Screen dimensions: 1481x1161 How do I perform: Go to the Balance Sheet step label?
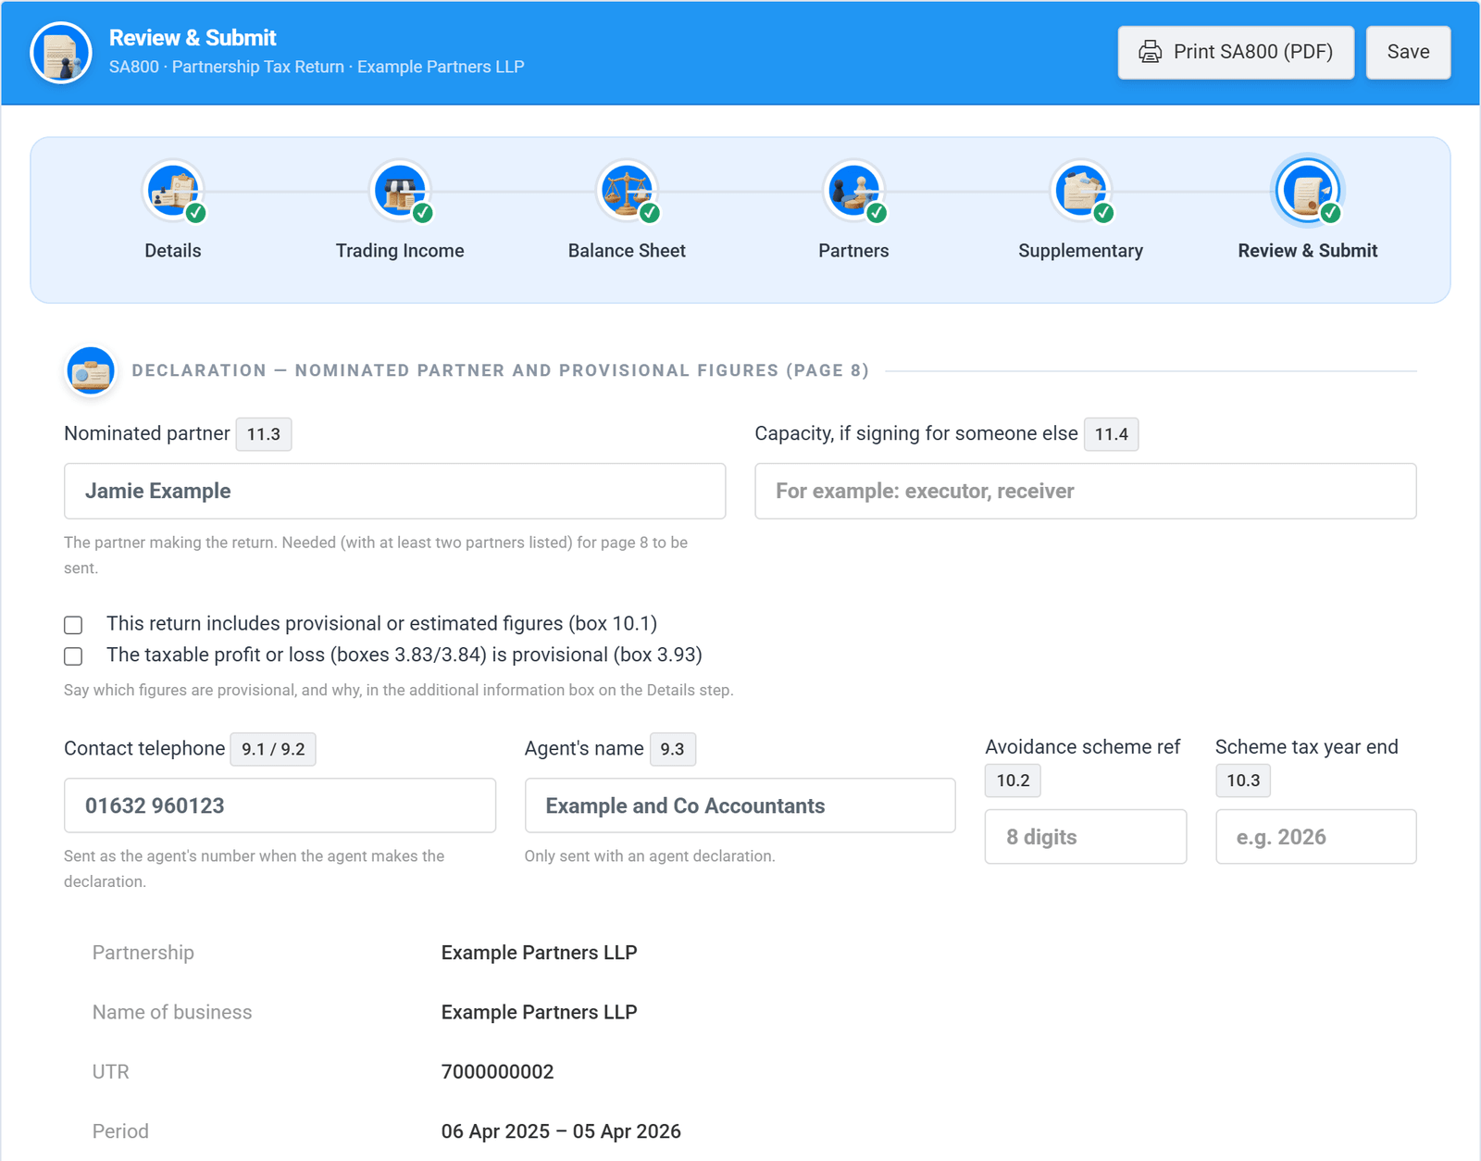(x=627, y=251)
